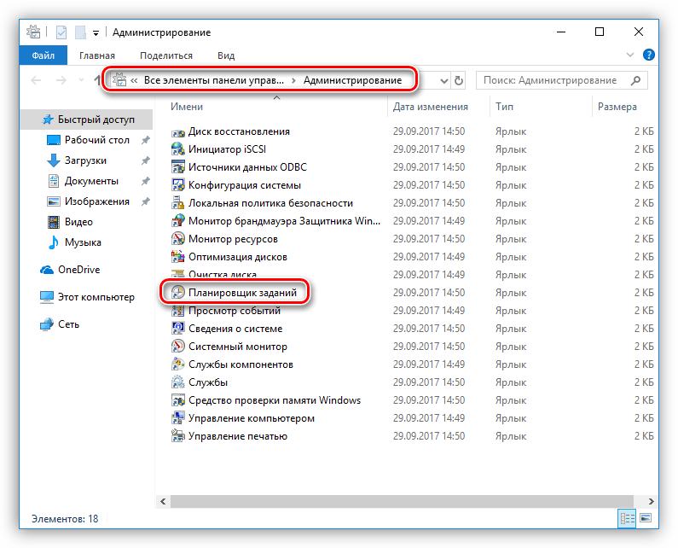Click the refresh button beside address bar
This screenshot has width=678, height=548.
(458, 80)
